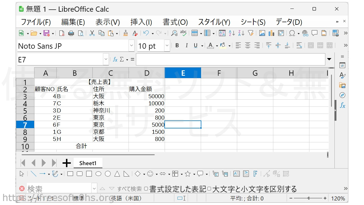Toggle Bold formatting

coord(177,46)
